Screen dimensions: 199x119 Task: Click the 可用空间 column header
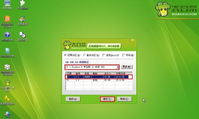pos(122,73)
